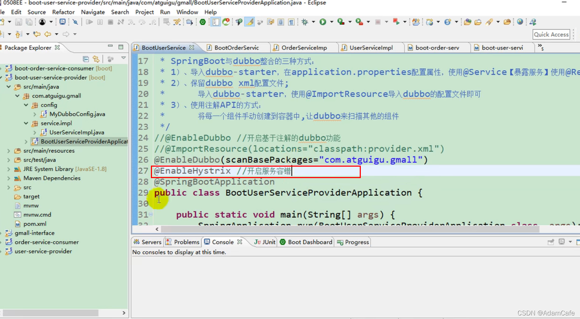Toggle Mark Occurrences highlighter icon

(x=250, y=22)
